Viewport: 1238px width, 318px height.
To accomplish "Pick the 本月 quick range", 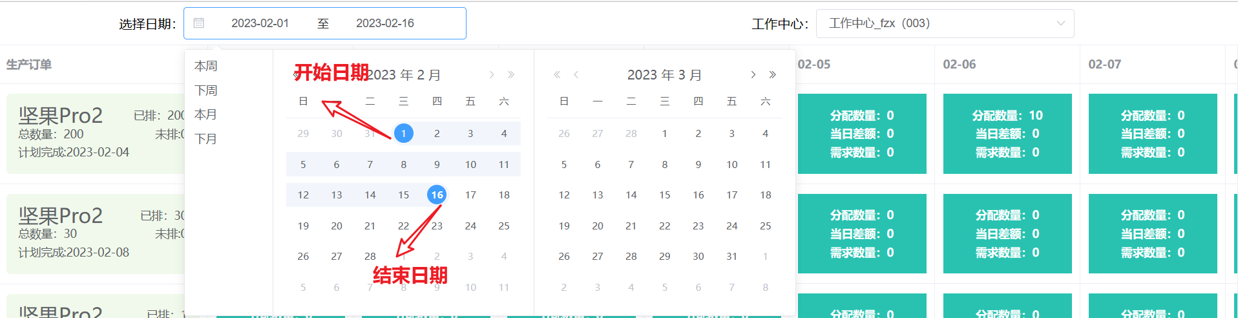I will [206, 114].
